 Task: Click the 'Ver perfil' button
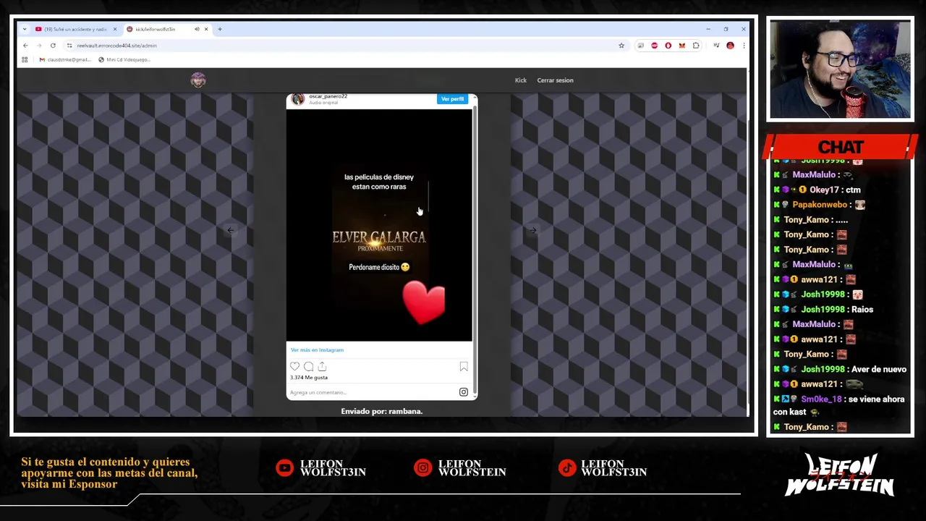[x=452, y=99]
